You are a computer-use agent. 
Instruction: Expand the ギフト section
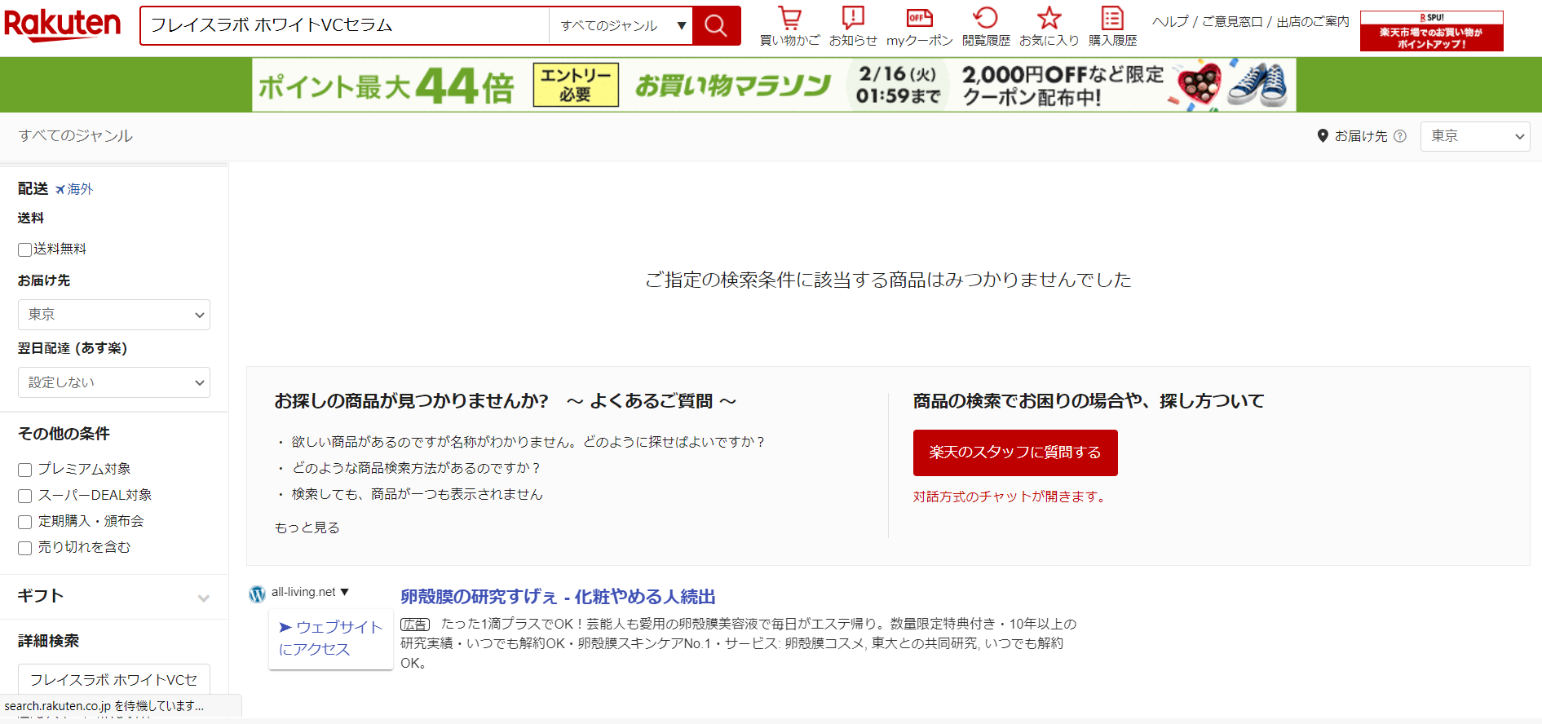pyautogui.click(x=114, y=597)
